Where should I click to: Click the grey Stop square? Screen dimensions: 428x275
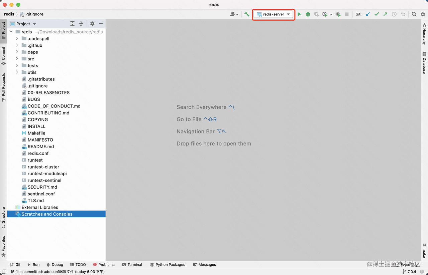pyautogui.click(x=347, y=14)
